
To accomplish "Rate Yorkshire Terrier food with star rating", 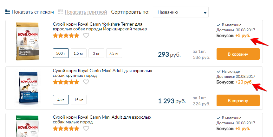I will 66,35.
